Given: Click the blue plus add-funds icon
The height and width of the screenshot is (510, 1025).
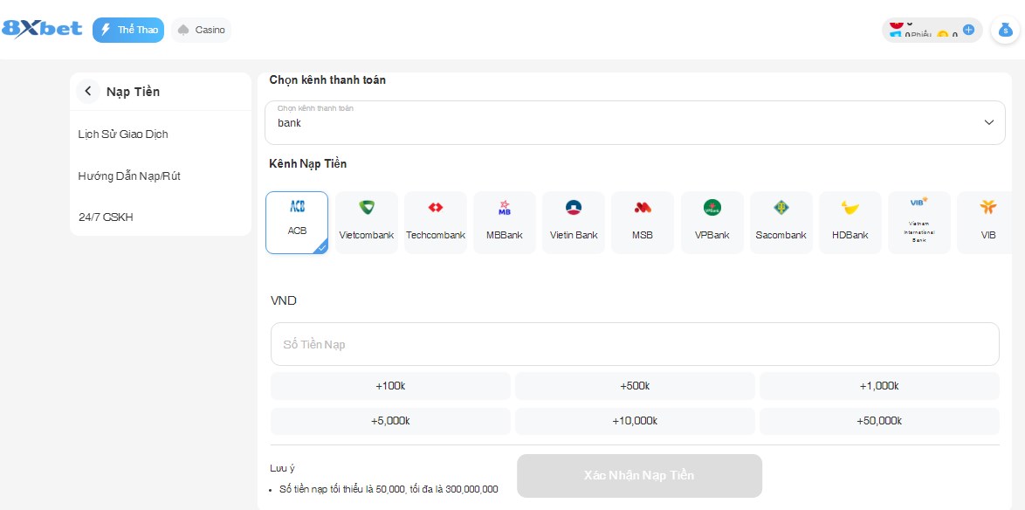Looking at the screenshot, I should click(969, 30).
